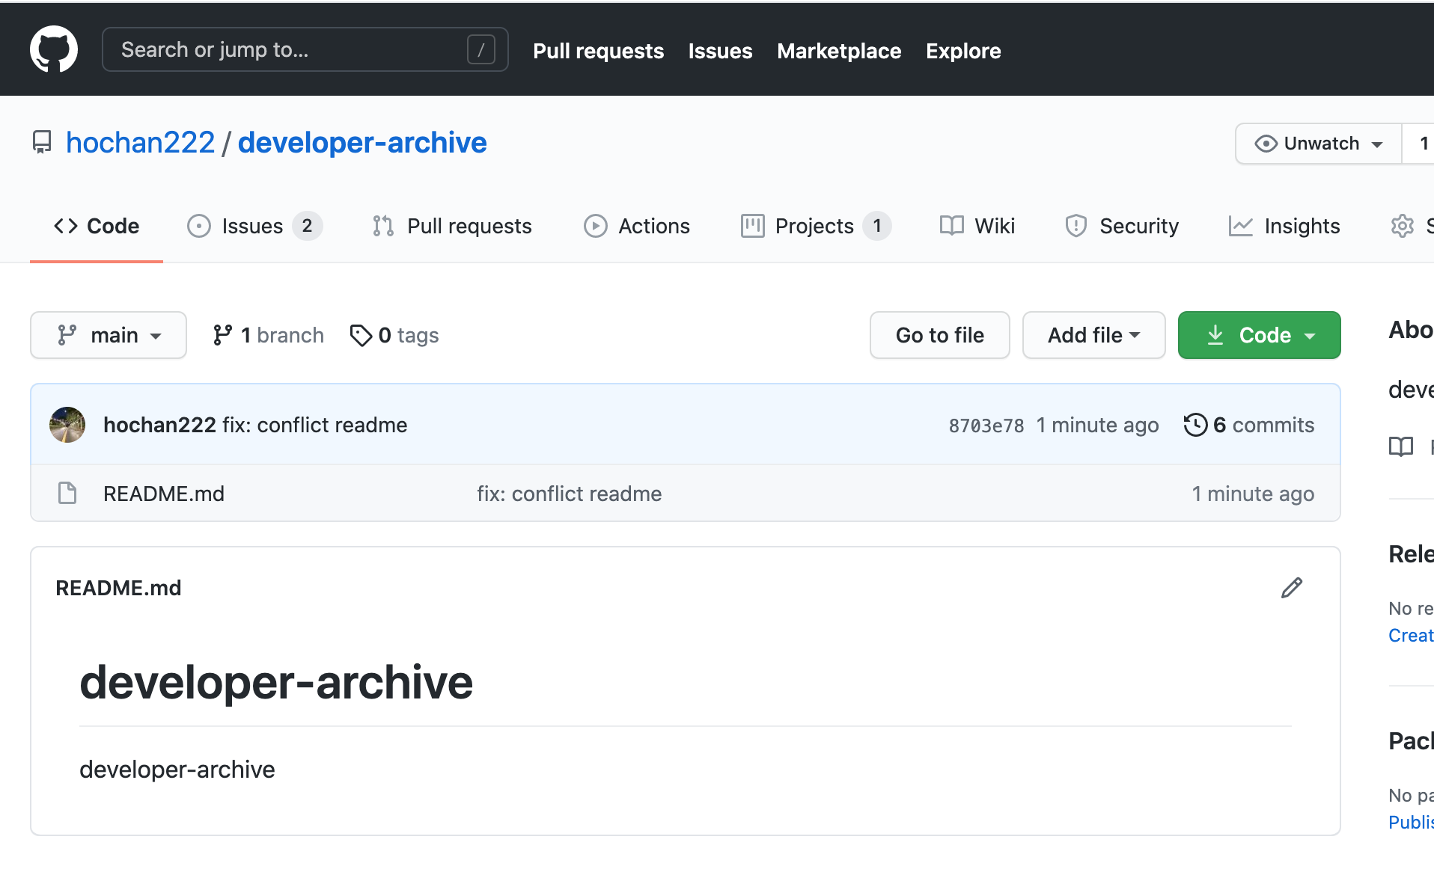Viewport: 1434px width, 869px height.
Task: Click the Projects count badge 1
Action: click(x=877, y=226)
